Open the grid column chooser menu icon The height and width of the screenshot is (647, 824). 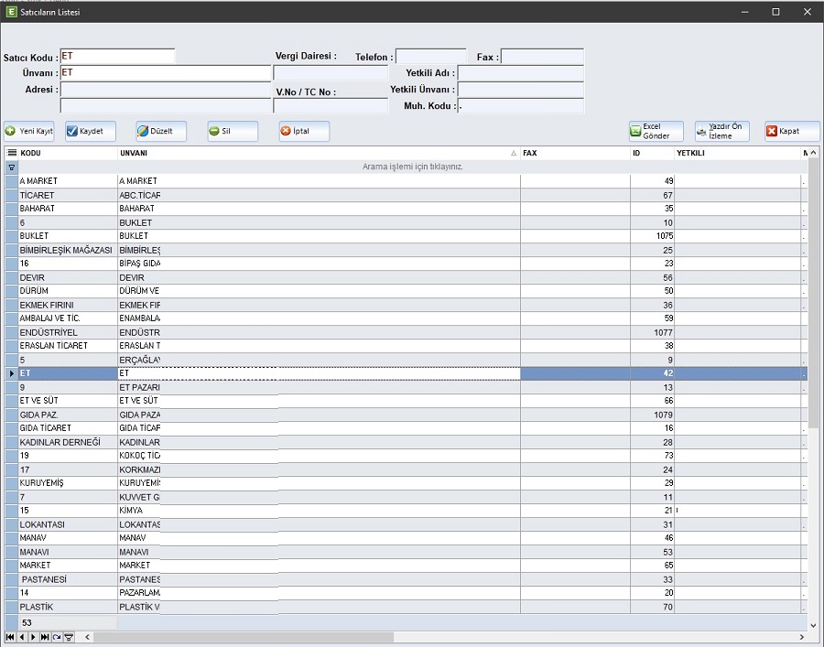point(11,153)
